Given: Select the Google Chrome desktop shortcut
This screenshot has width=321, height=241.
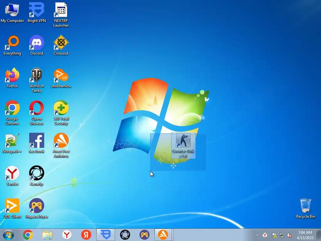Looking at the screenshot, I should pos(12,113).
